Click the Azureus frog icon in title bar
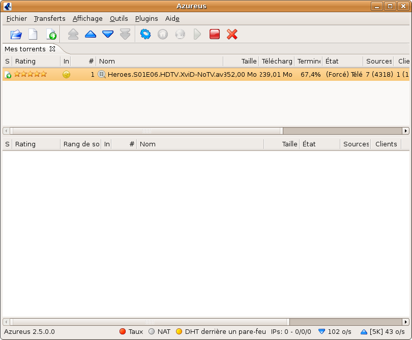Viewport: 412px width, 340px height. (7, 6)
